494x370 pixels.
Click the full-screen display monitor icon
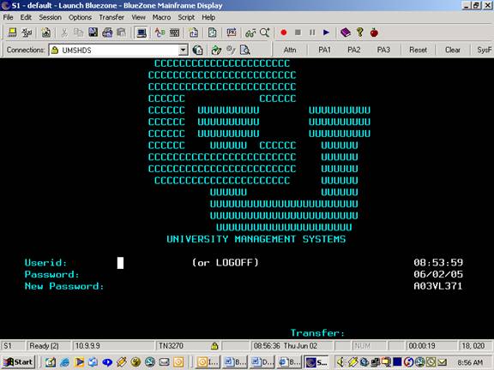(142, 33)
